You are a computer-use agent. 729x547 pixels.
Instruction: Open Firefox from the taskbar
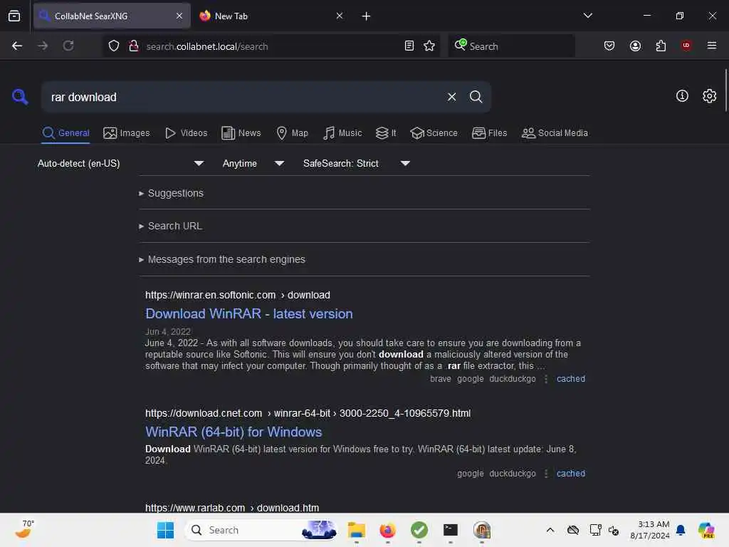tap(387, 530)
